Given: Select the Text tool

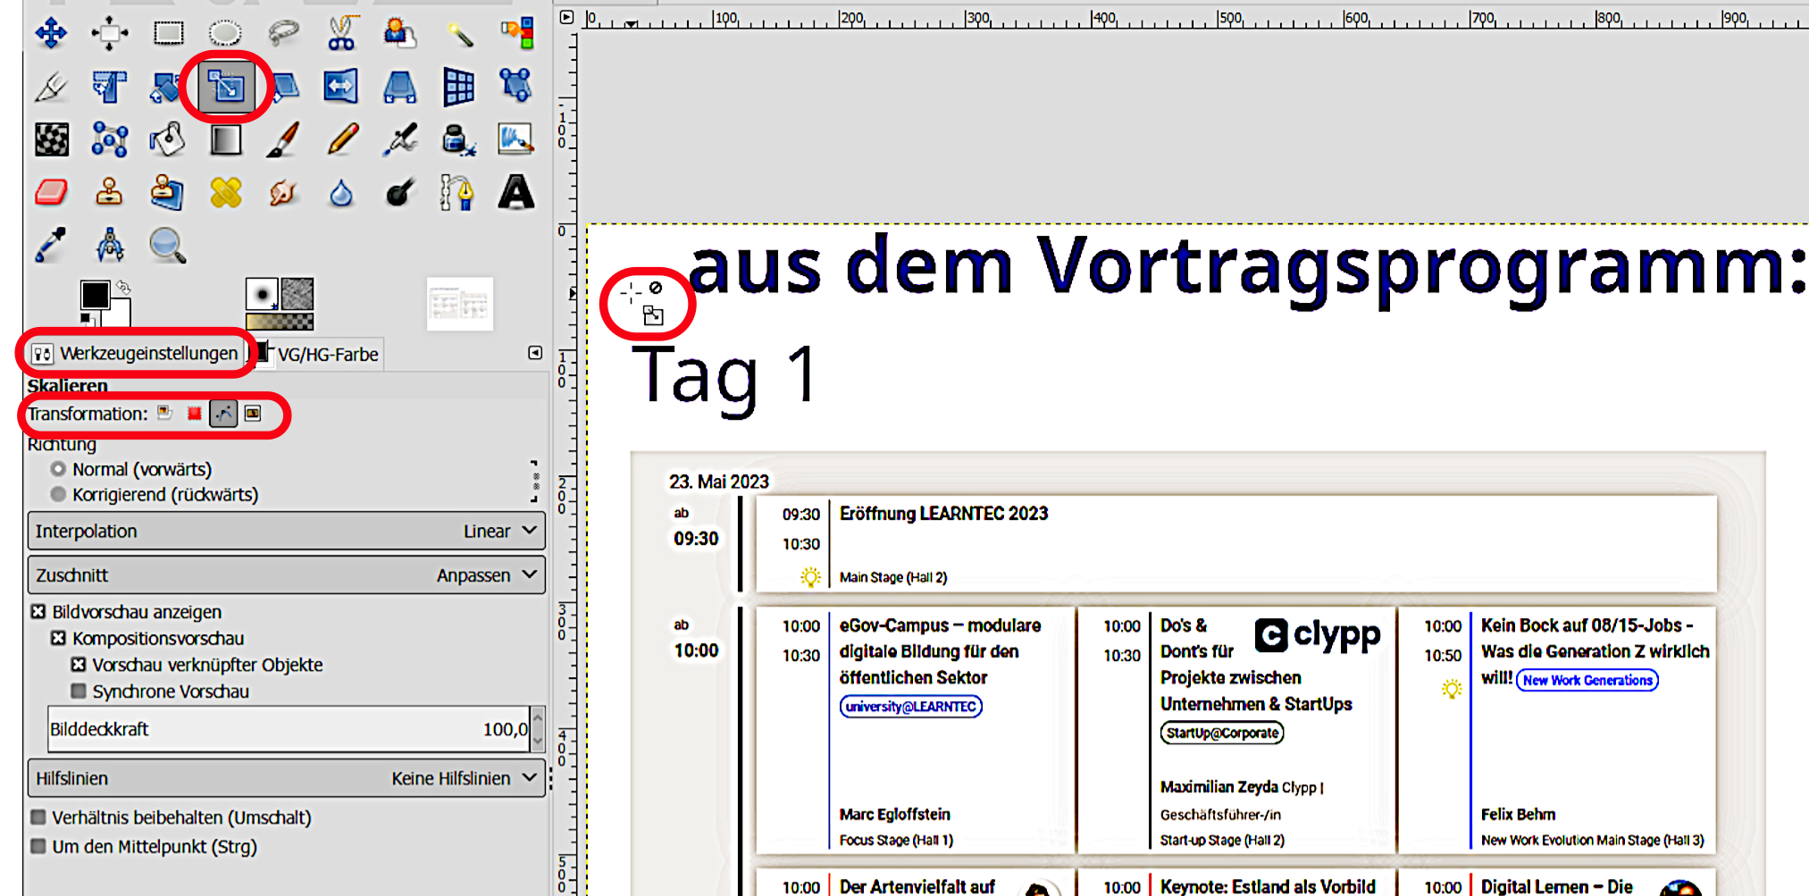Looking at the screenshot, I should (516, 192).
